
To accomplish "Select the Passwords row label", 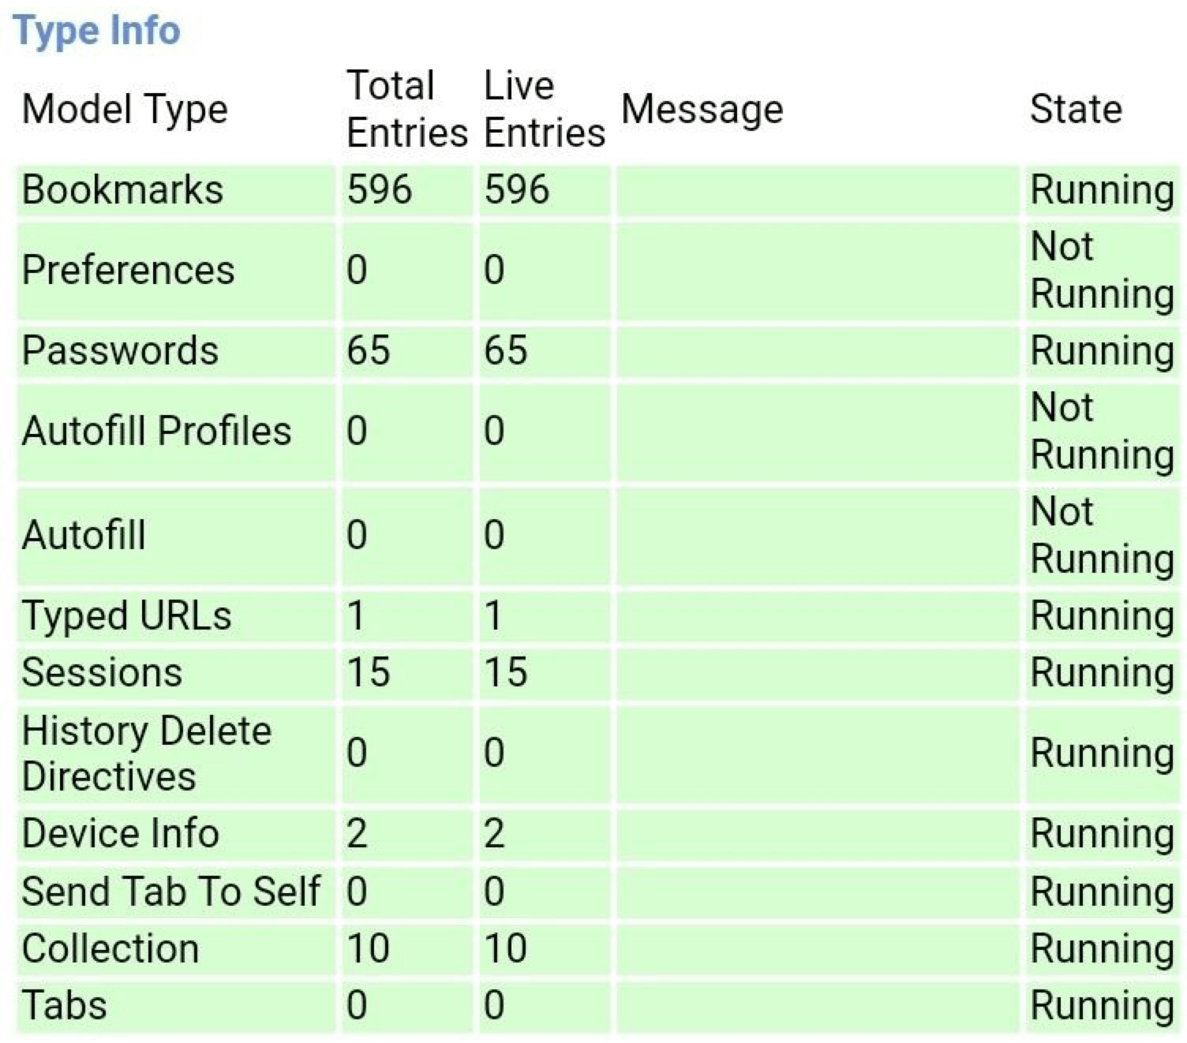I will (x=120, y=351).
